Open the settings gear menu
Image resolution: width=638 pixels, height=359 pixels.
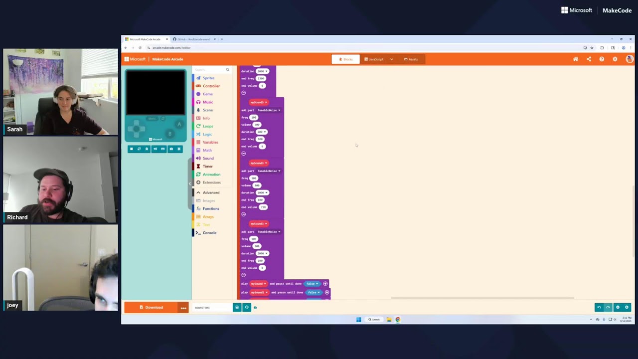615,59
